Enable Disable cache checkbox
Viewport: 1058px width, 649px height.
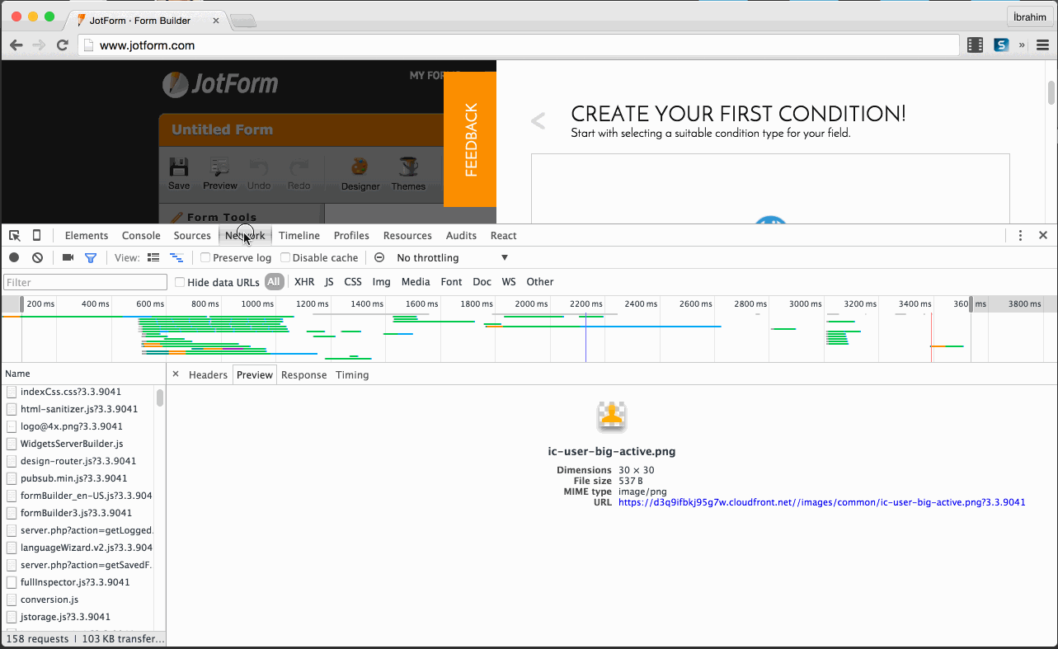pos(285,258)
